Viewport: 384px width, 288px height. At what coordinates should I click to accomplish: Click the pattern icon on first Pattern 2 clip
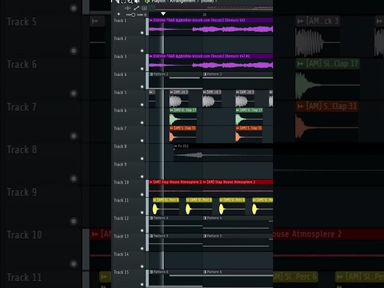(151, 74)
